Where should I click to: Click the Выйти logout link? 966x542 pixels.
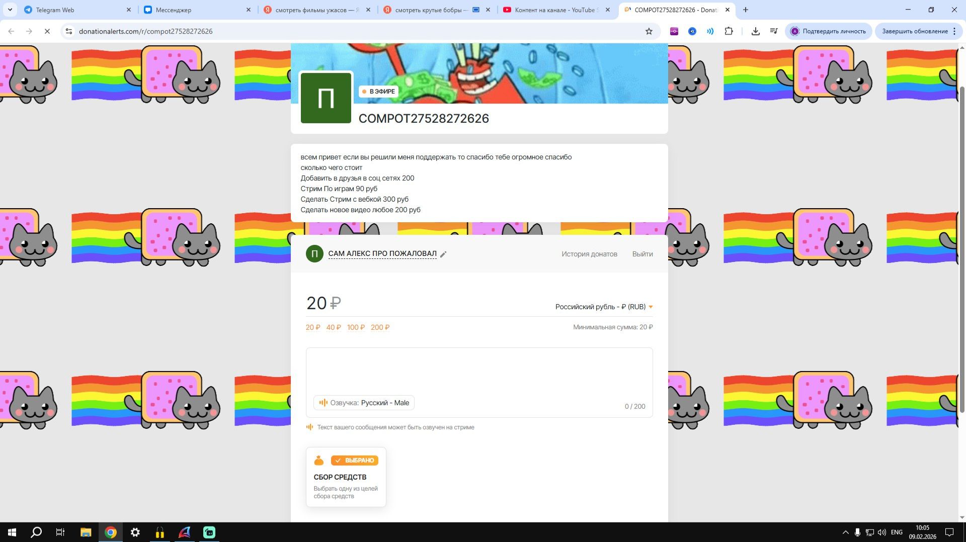click(642, 254)
